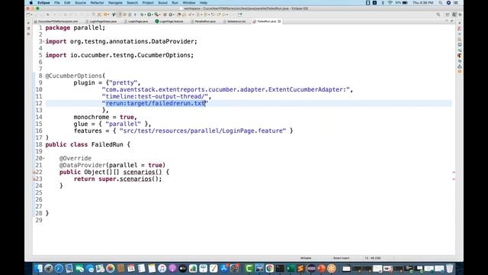The image size is (488, 275).
Task: Open Google Chrome in the Dock
Action: [x=269, y=268]
